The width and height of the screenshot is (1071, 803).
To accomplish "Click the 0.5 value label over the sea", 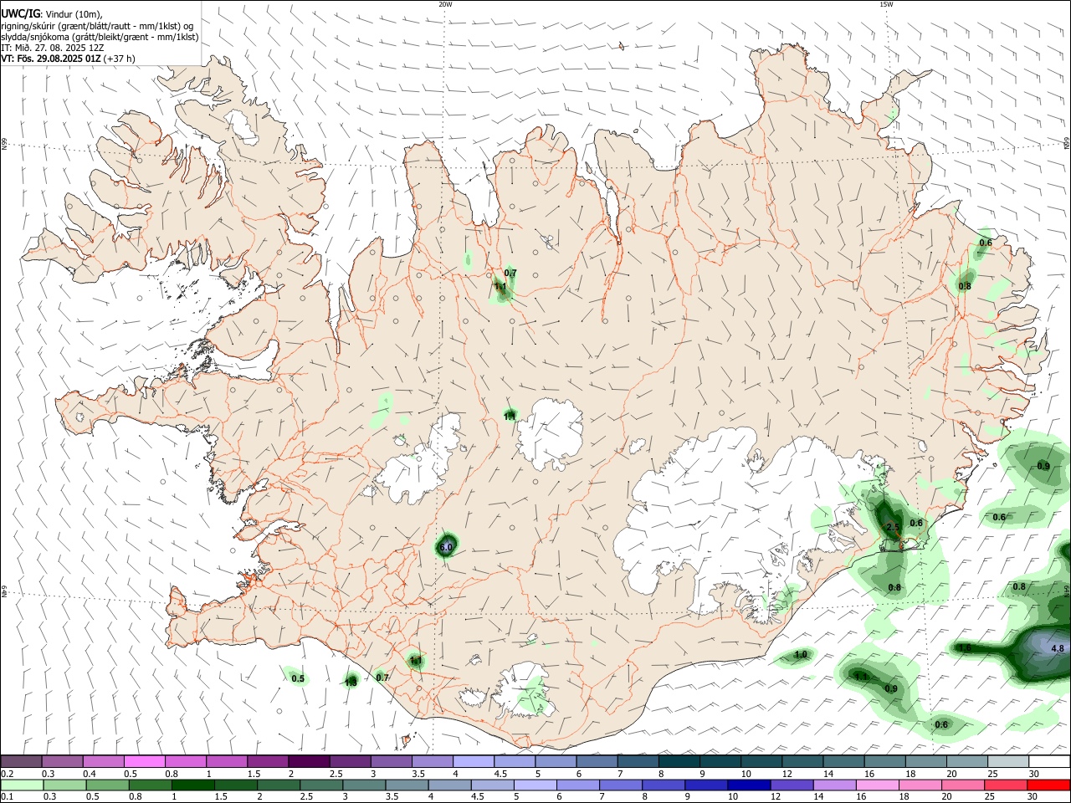I will [298, 678].
